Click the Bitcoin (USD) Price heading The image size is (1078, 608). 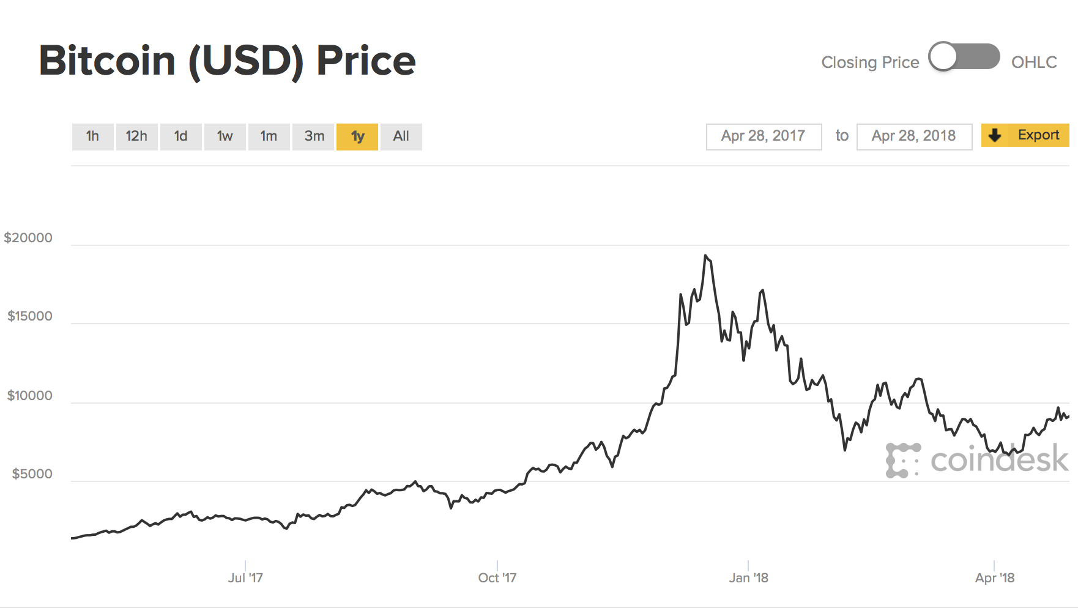(x=228, y=61)
